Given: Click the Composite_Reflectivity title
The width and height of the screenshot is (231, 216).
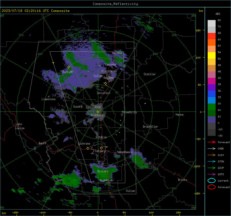Looking at the screenshot, I should pos(115,4).
